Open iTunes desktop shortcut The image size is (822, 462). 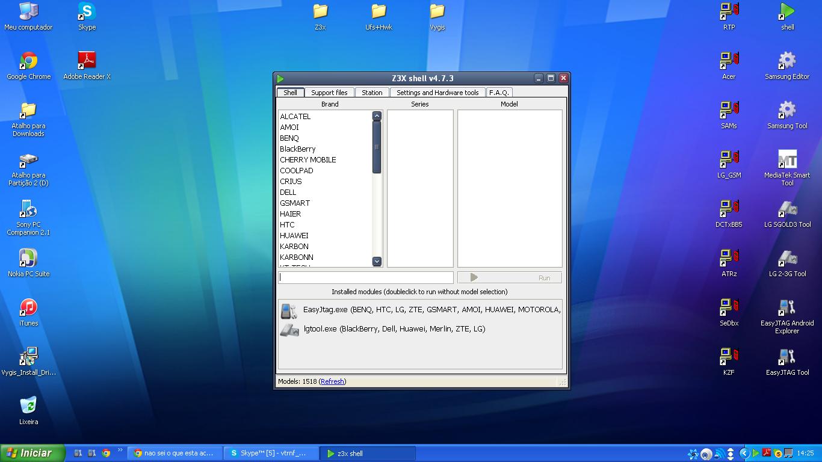28,312
